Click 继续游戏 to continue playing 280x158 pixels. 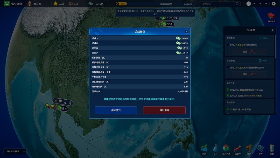click(116, 110)
